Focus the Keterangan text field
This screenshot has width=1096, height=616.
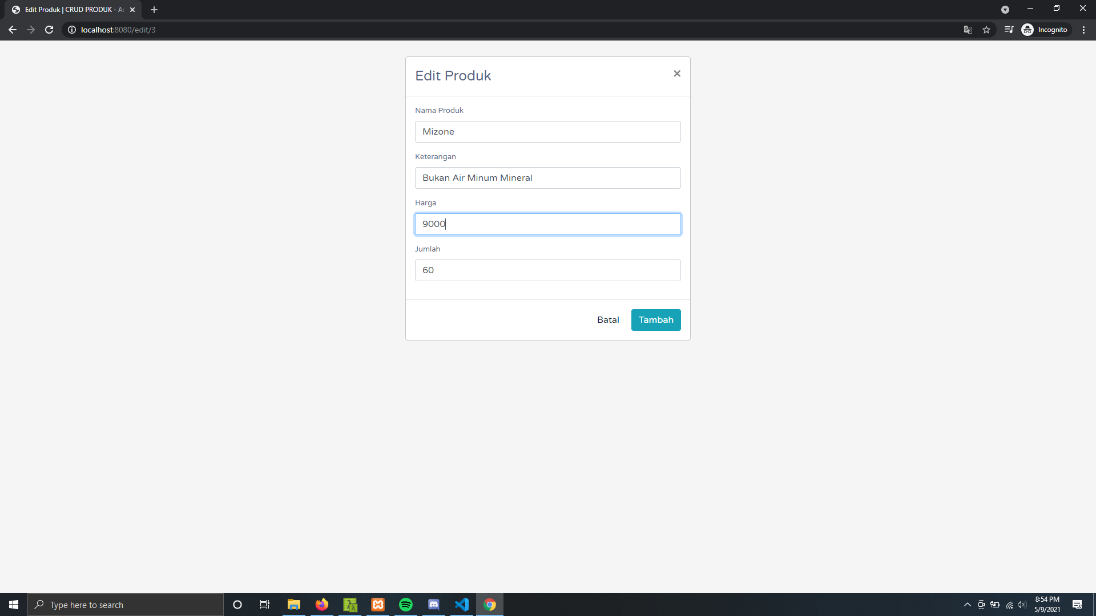547,178
